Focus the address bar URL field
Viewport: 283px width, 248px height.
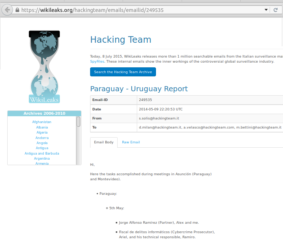[x=141, y=10]
